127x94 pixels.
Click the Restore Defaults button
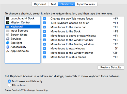111,67
